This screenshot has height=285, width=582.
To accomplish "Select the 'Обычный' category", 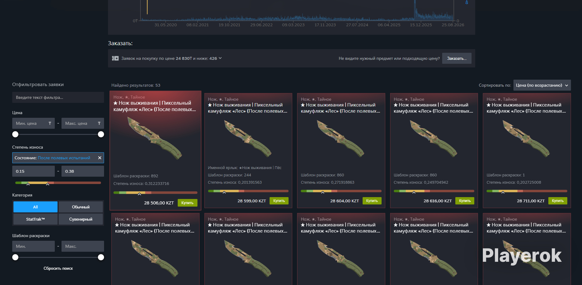I will [81, 207].
